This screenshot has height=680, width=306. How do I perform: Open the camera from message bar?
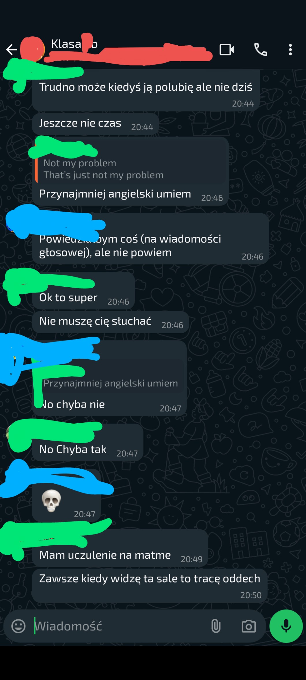pos(249,626)
